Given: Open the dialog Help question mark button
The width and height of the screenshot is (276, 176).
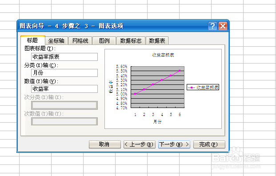Looking at the screenshot, I should [212, 26].
